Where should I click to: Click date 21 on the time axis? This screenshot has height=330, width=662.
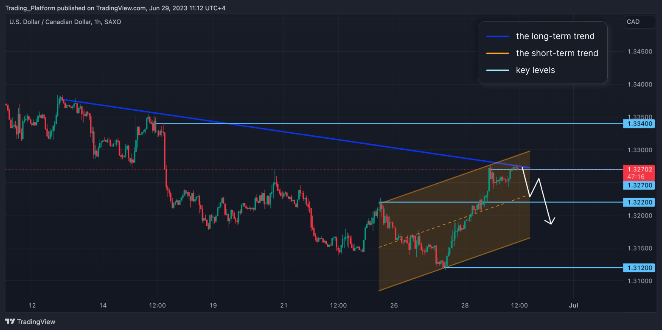(x=284, y=305)
